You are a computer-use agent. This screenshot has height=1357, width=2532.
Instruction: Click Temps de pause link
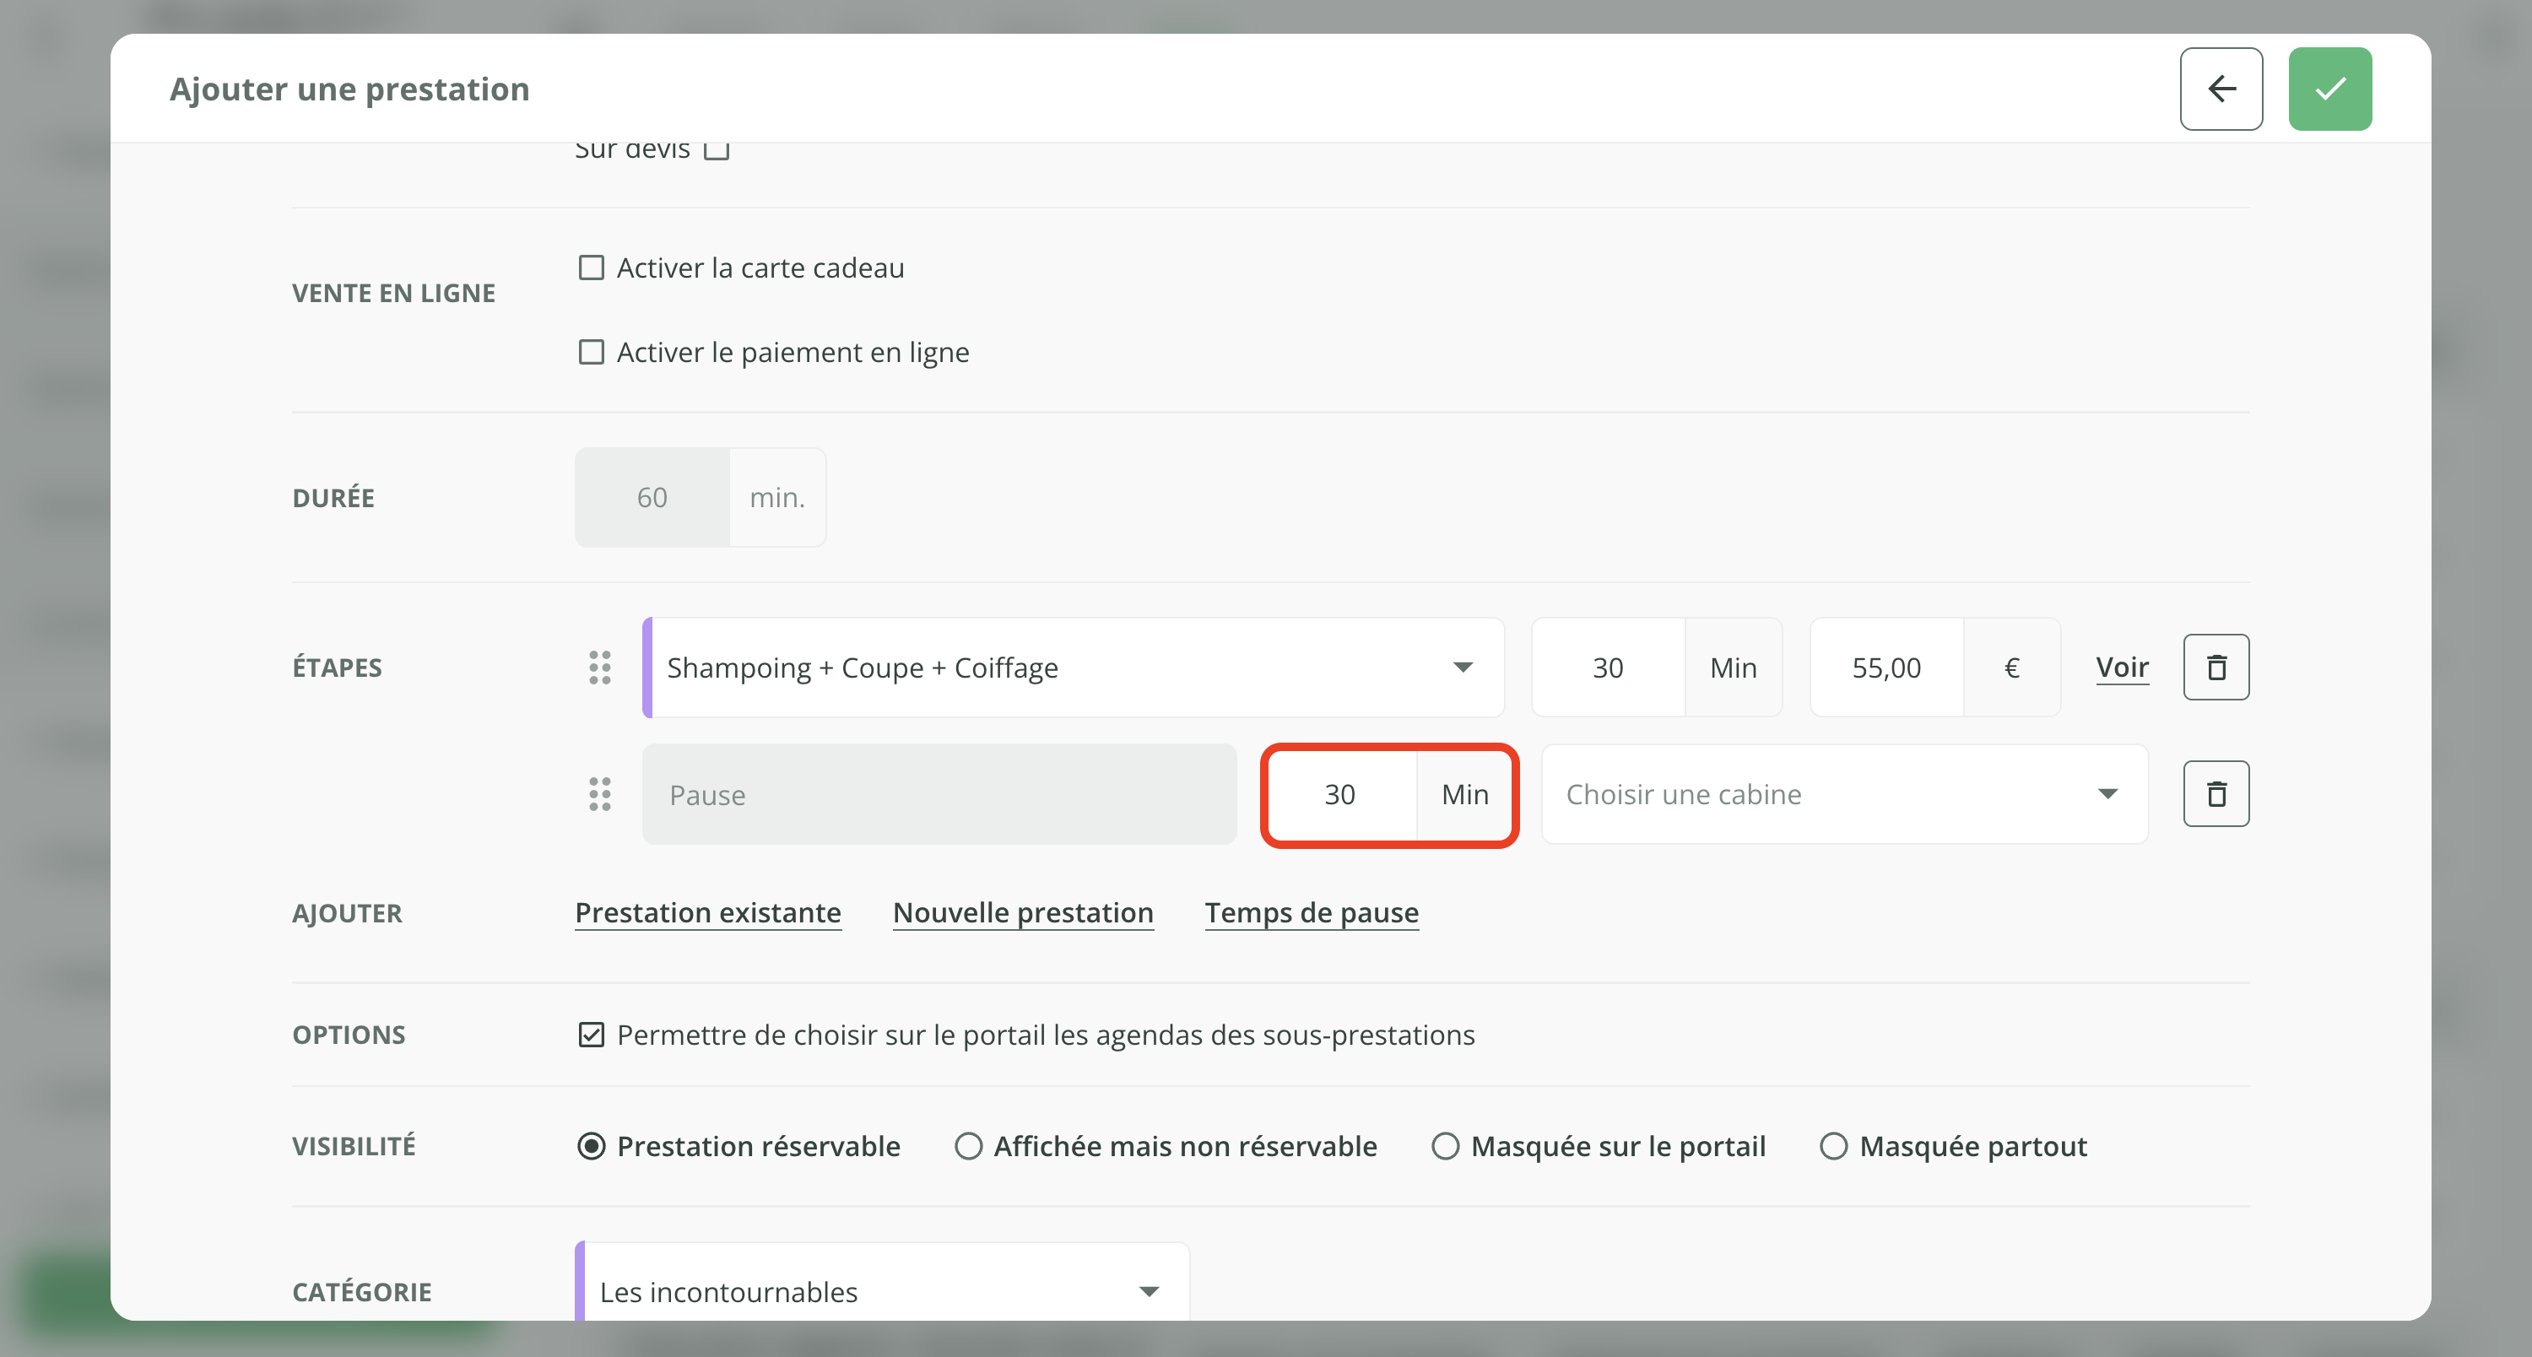click(x=1312, y=912)
